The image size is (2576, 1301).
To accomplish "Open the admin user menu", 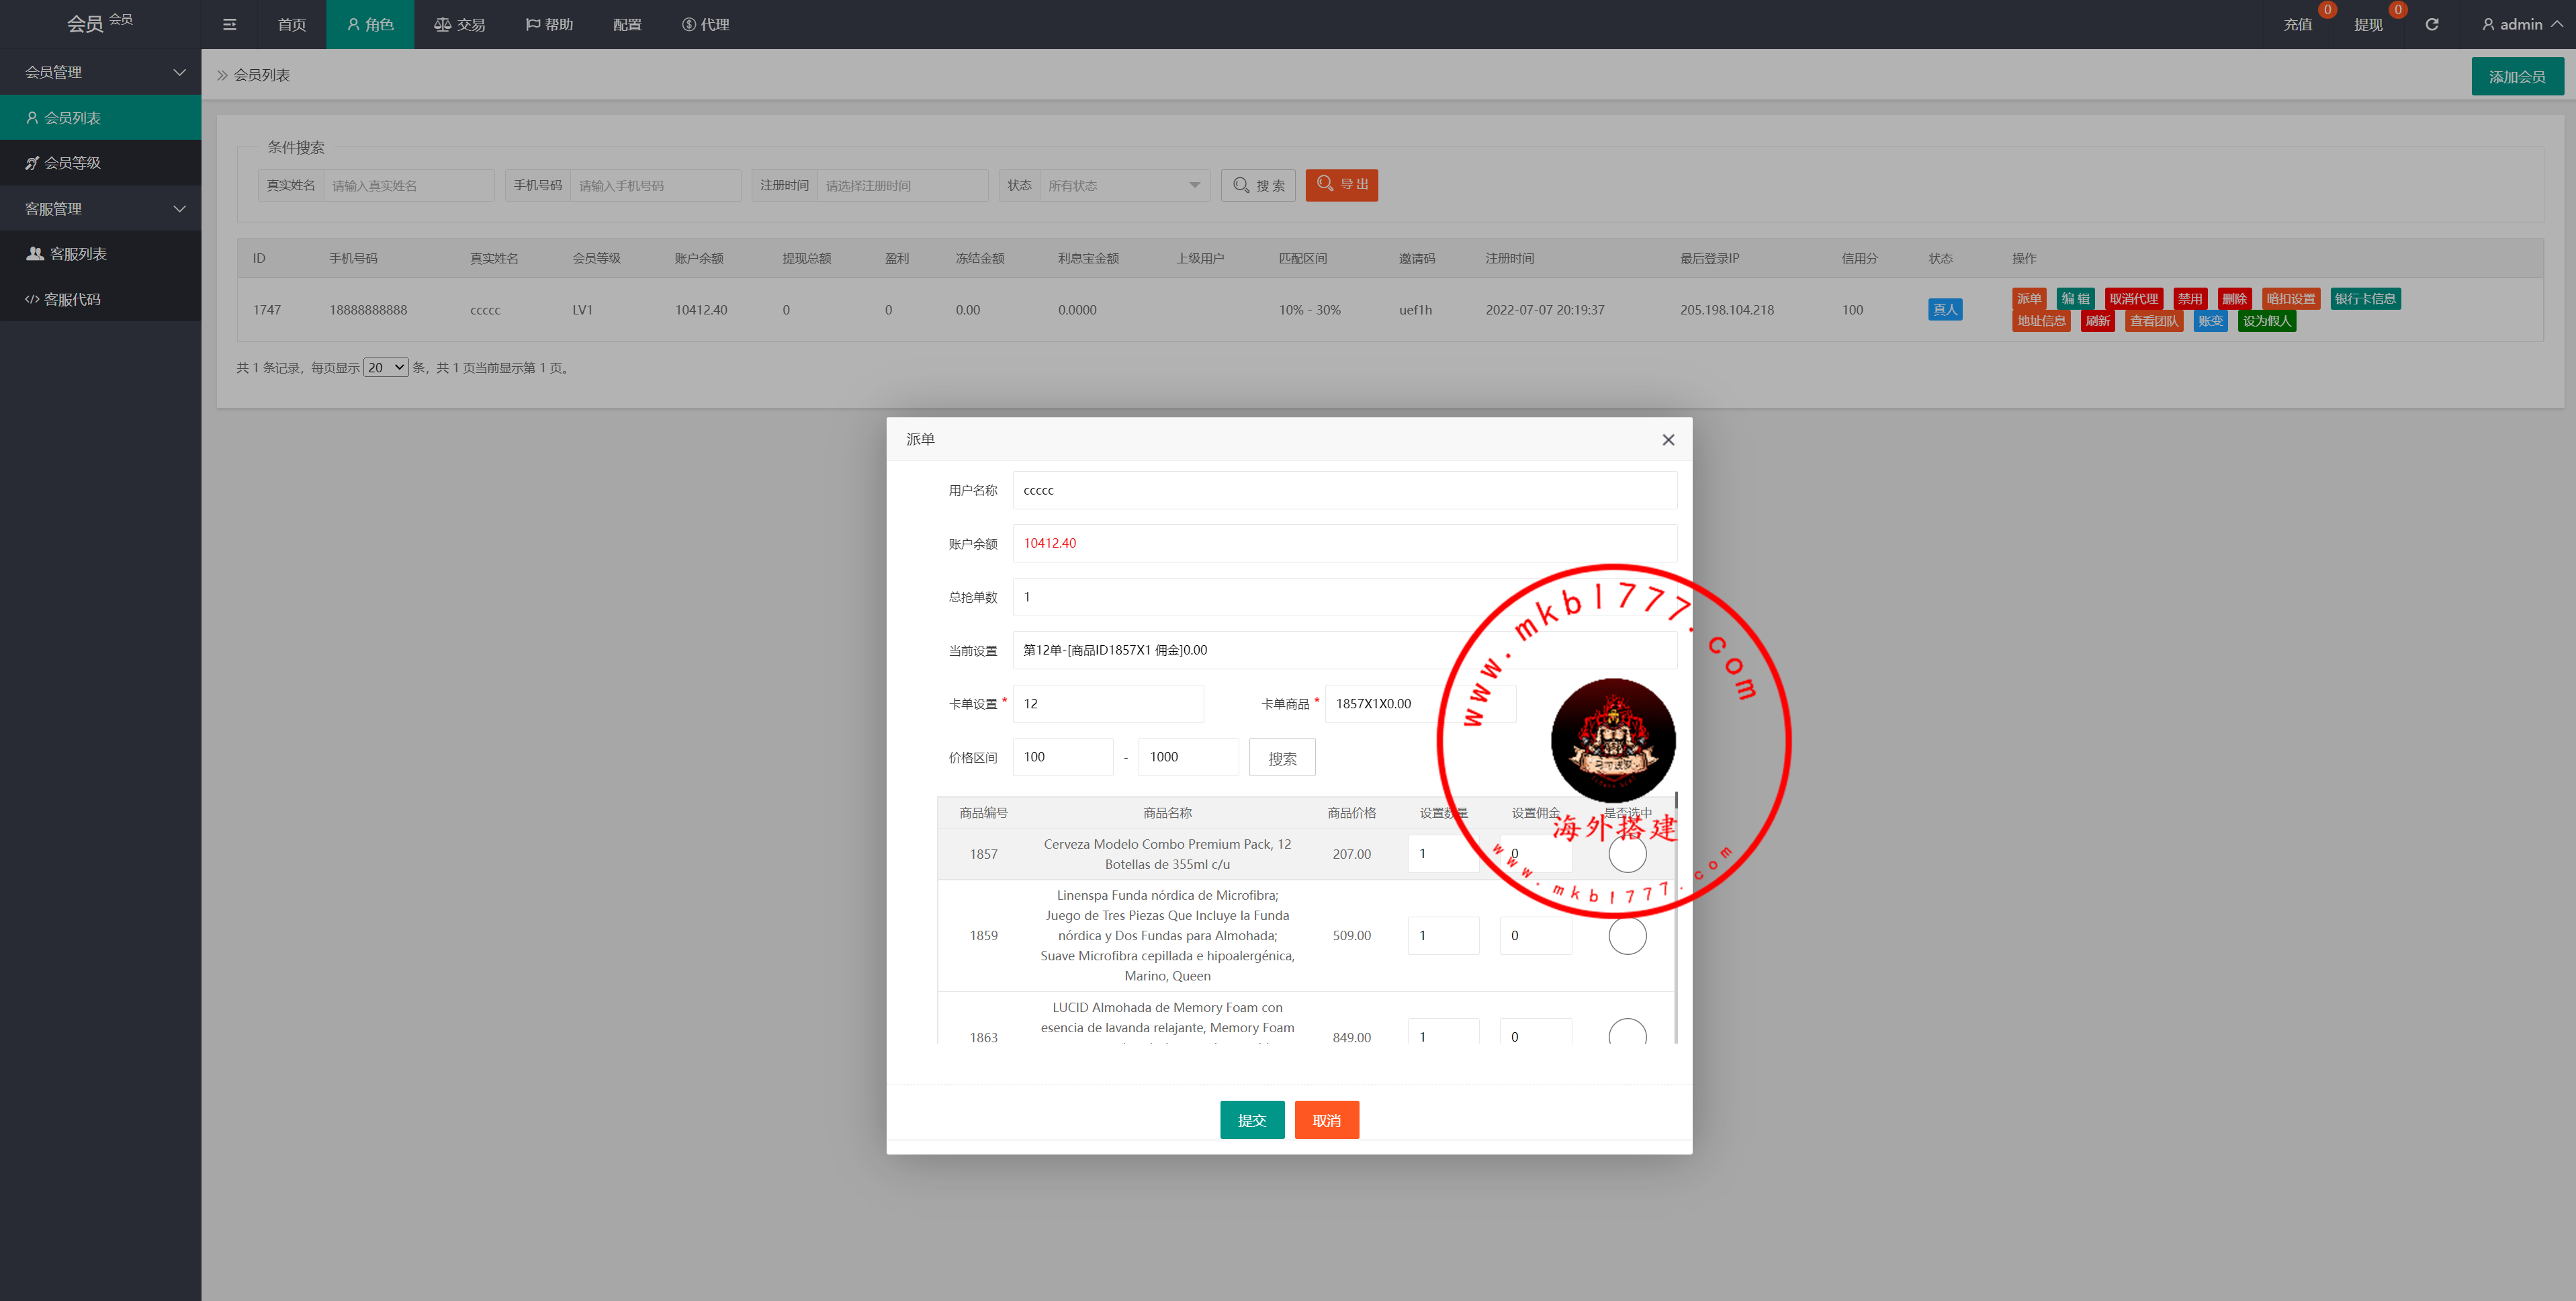I will [x=2521, y=24].
